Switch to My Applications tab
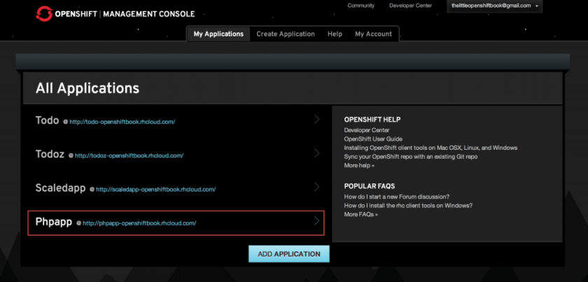Image resolution: width=588 pixels, height=282 pixels. click(x=218, y=34)
